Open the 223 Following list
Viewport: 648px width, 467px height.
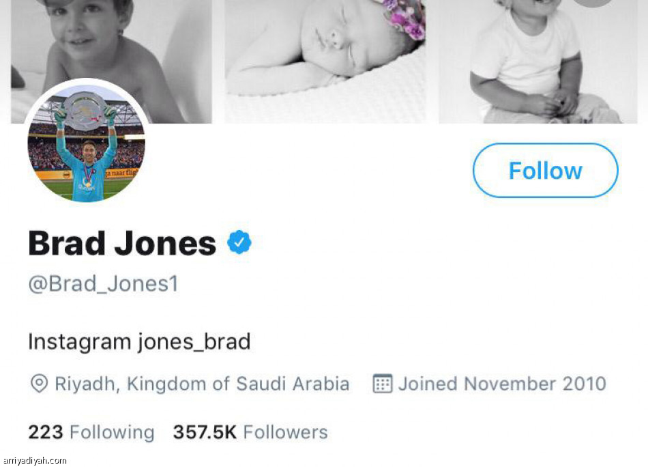tap(91, 432)
